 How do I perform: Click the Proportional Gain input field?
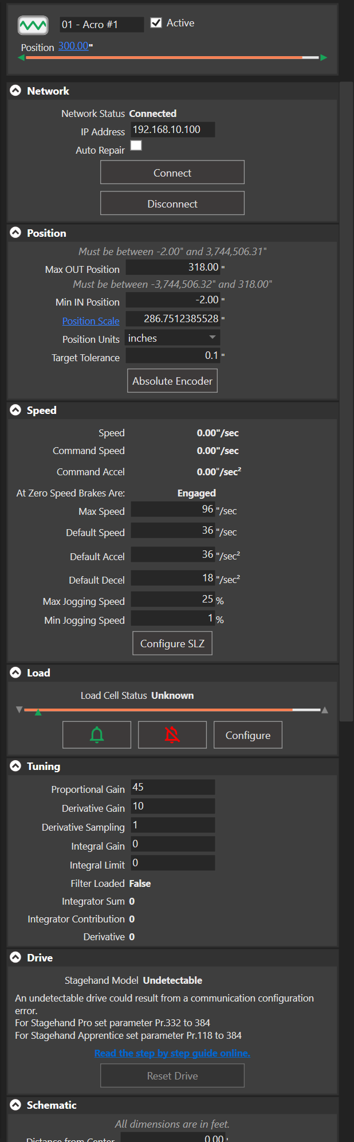click(x=173, y=787)
